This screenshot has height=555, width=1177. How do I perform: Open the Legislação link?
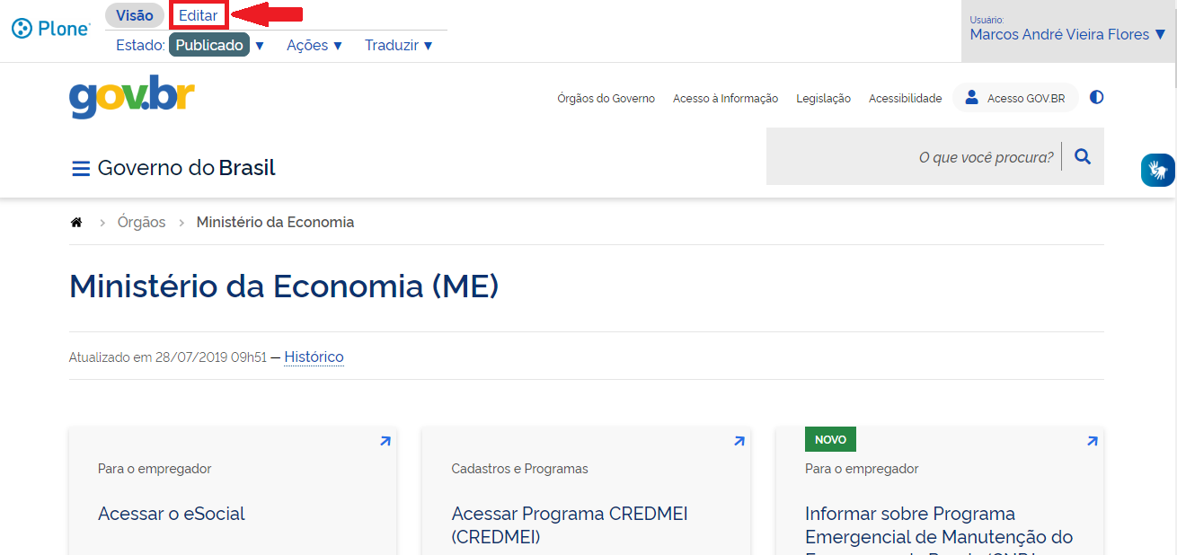[824, 99]
